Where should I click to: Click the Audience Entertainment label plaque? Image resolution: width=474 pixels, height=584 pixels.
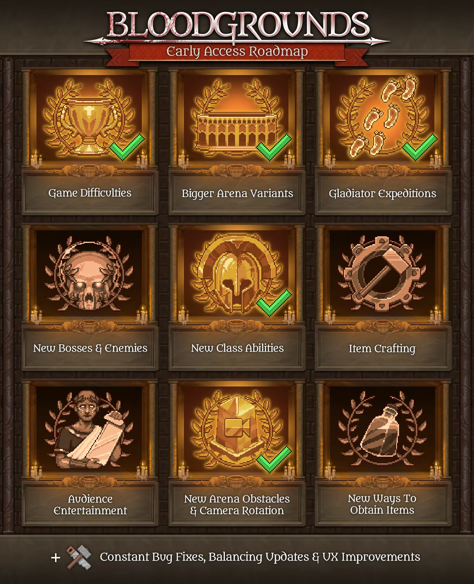point(90,504)
